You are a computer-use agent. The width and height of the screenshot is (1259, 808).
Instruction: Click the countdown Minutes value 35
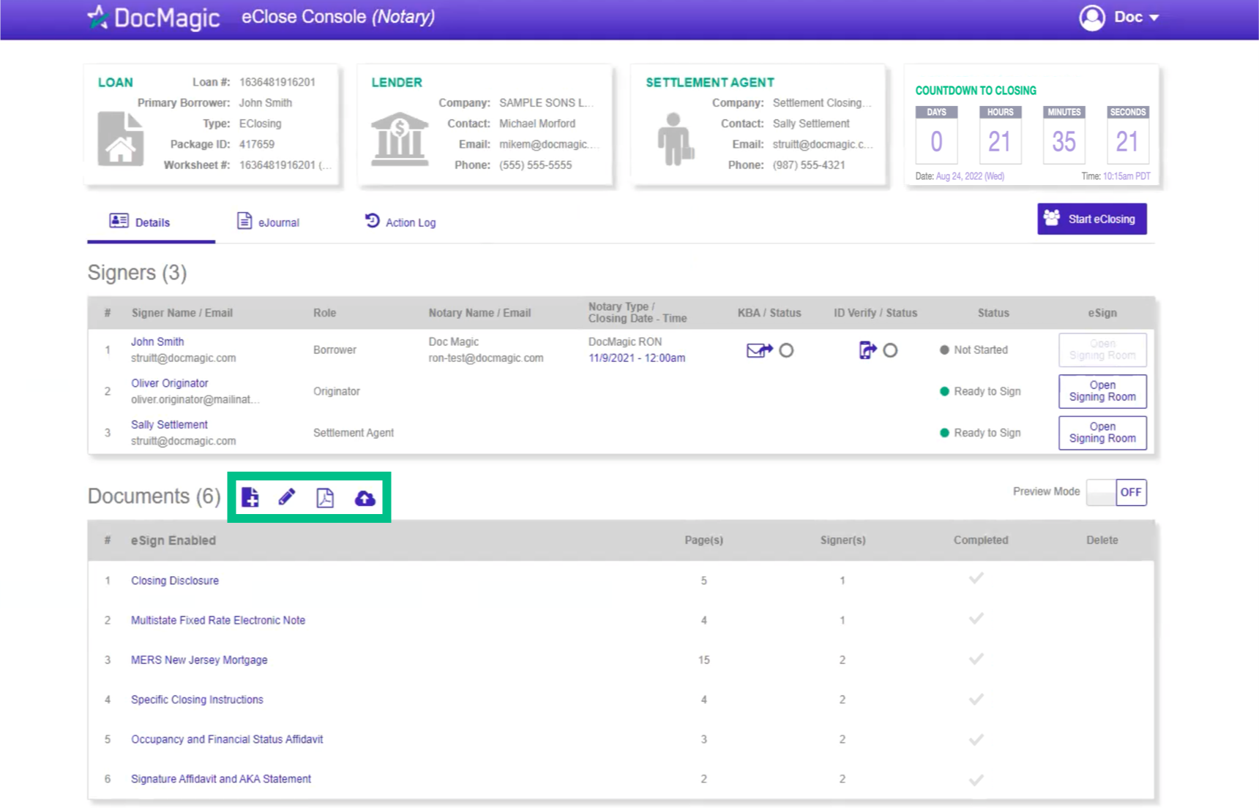click(1064, 141)
